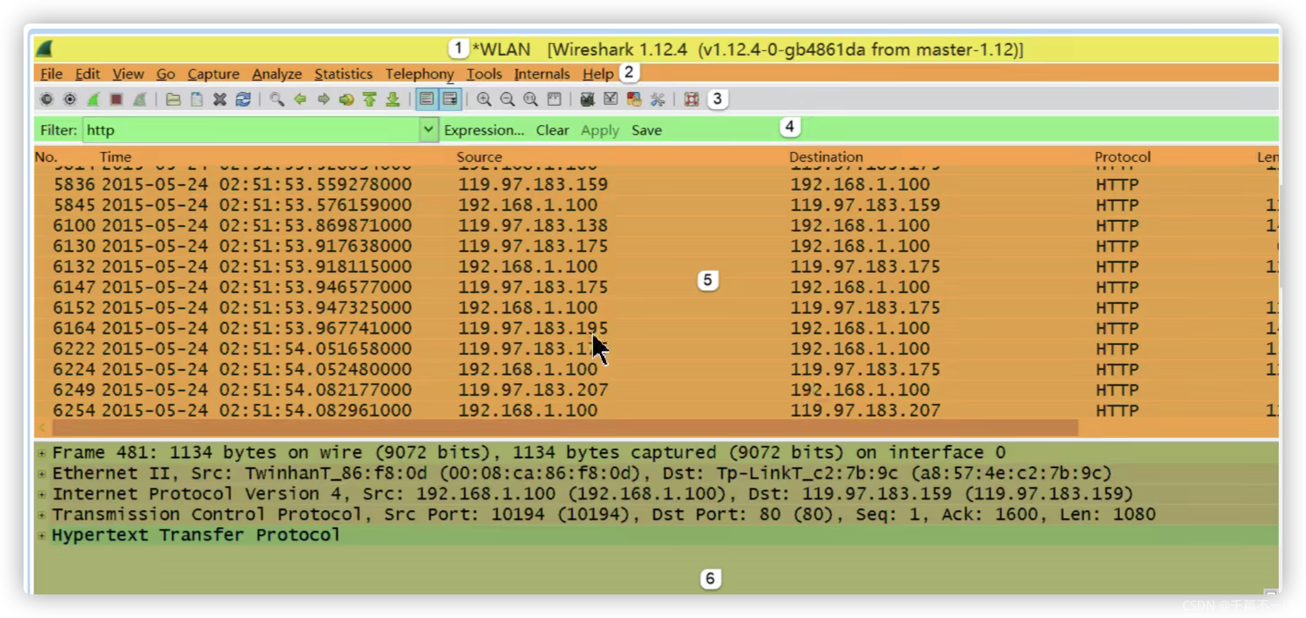
Task: Go to packet number icon
Action: tap(346, 100)
